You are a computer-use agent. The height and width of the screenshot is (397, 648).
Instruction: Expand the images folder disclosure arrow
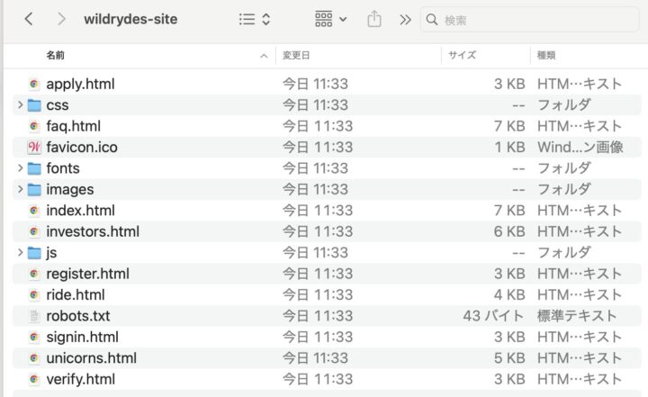[x=20, y=189]
